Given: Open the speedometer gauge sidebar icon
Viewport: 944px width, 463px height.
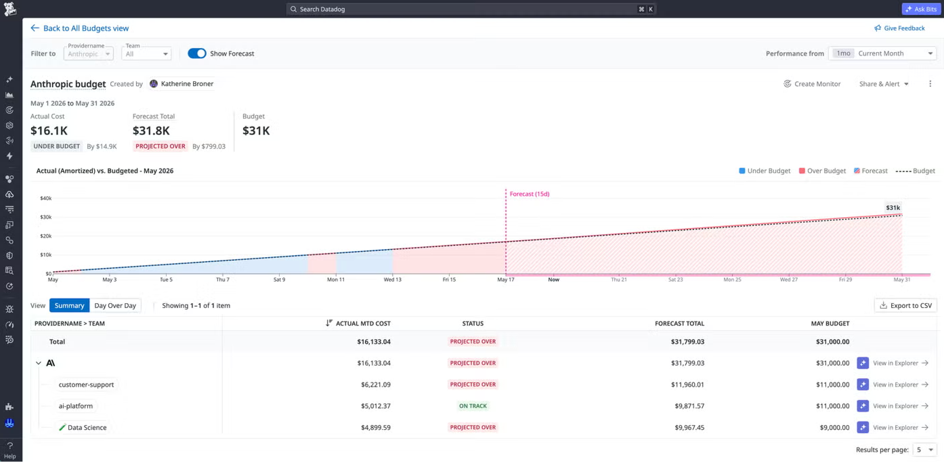Looking at the screenshot, I should coord(9,325).
